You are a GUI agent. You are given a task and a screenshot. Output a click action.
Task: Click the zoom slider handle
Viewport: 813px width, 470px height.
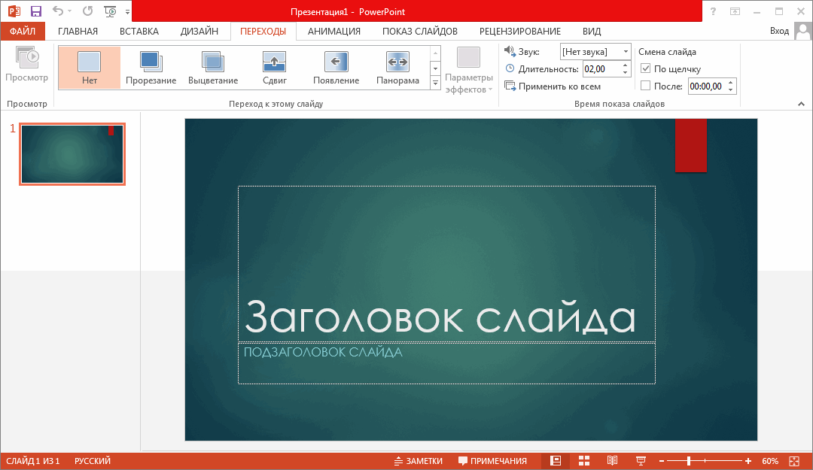click(688, 460)
